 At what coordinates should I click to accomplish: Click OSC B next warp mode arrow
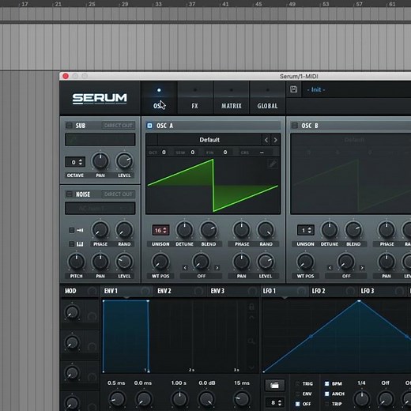tap(362, 268)
